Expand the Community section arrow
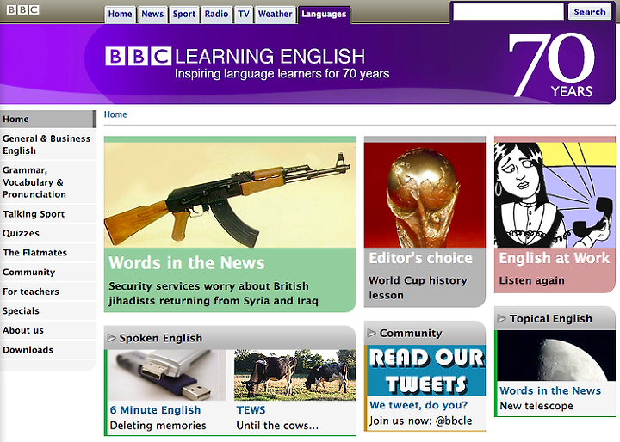Screen dimensions: 620x442 [371, 333]
